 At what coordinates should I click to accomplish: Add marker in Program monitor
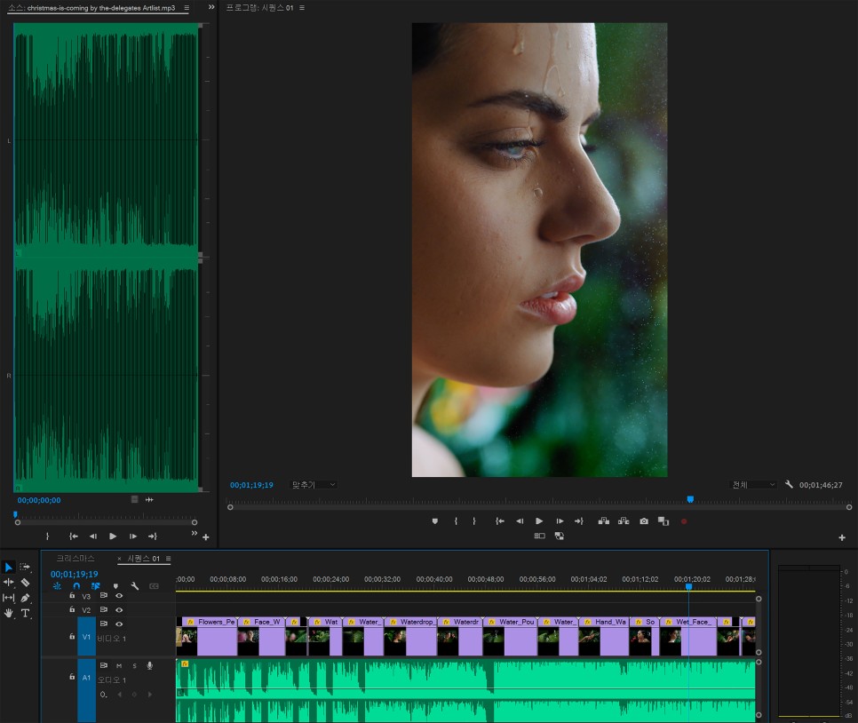(435, 521)
